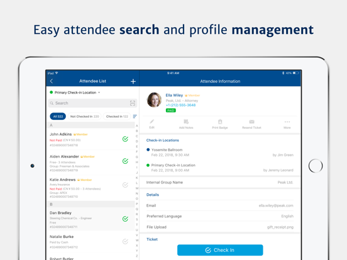Toggle check-in for Dan Bradley
The image size is (347, 260).
(125, 219)
